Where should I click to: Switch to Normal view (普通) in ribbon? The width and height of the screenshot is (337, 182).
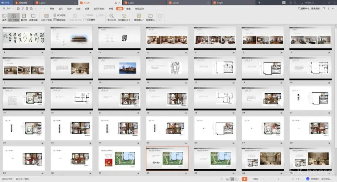click(x=4, y=17)
